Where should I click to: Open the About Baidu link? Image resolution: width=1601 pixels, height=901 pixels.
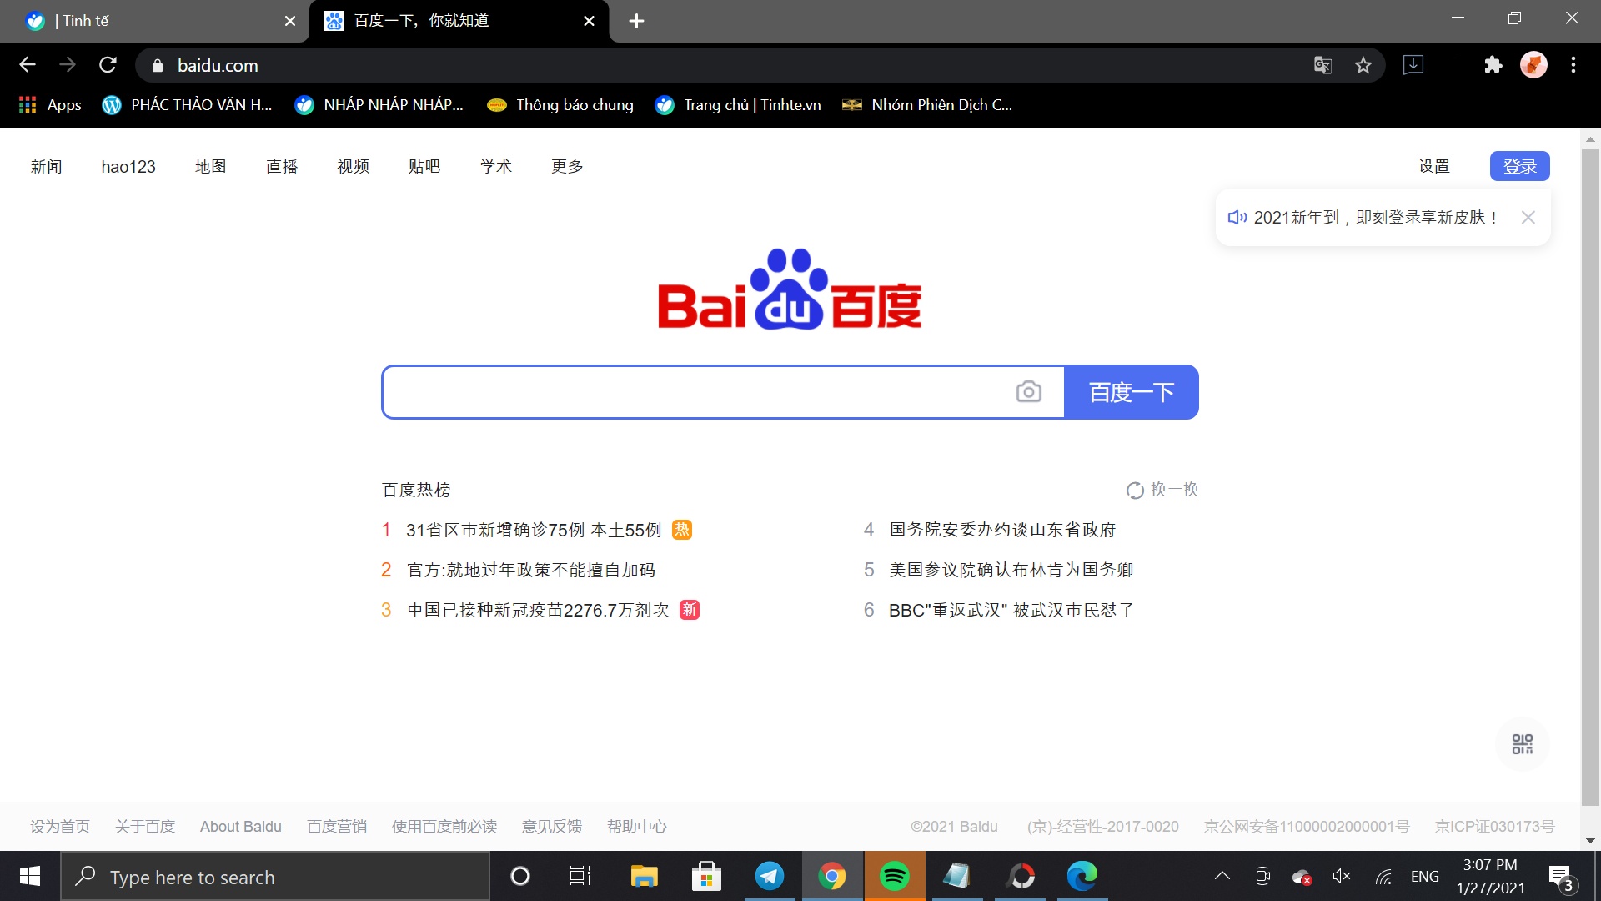point(241,826)
